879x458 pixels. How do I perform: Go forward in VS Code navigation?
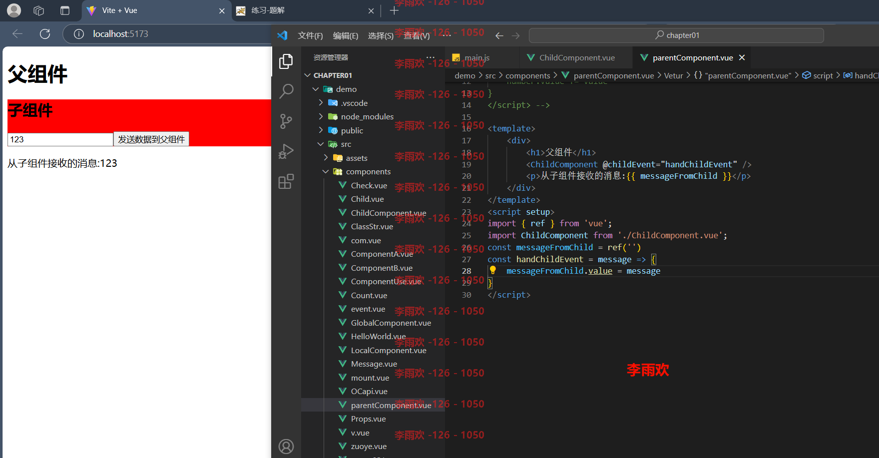(x=516, y=35)
